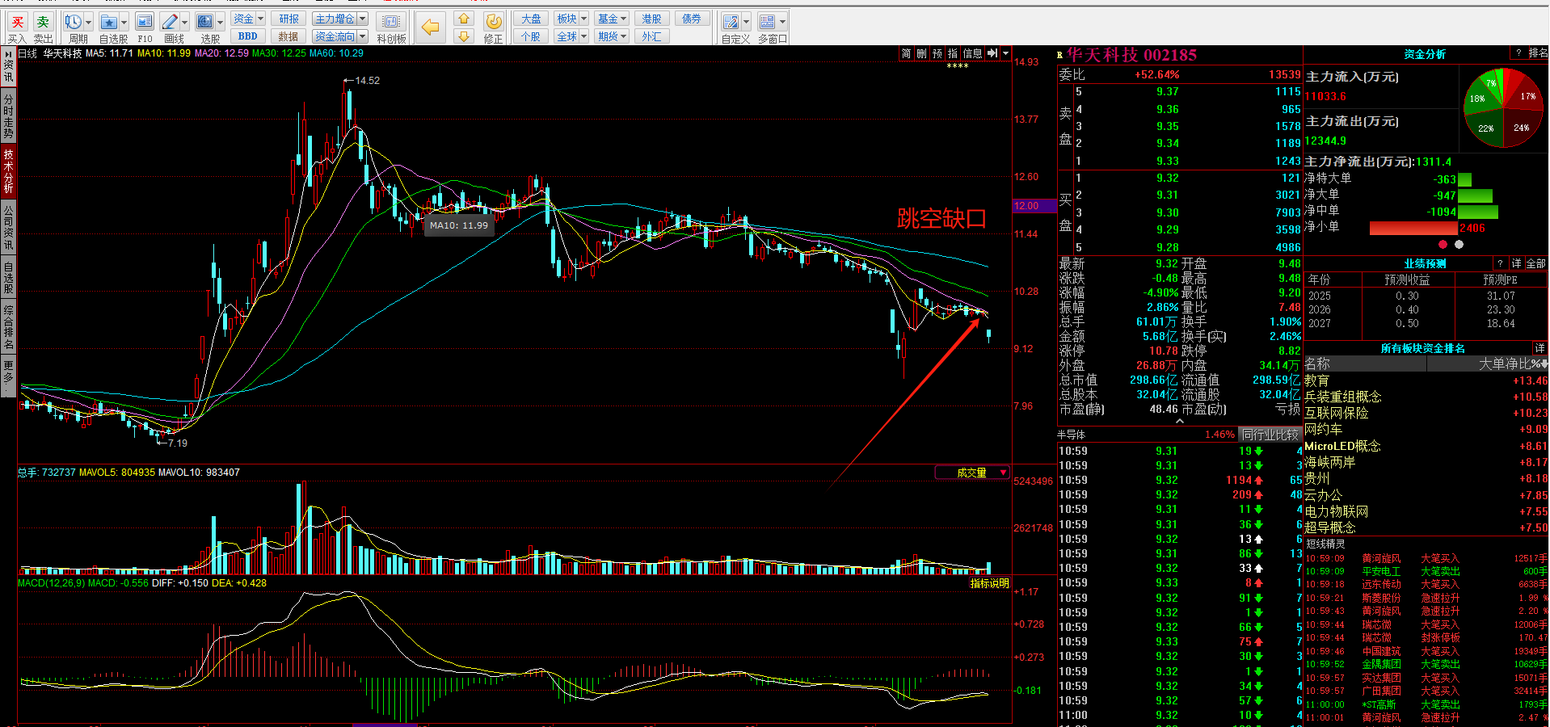Screen dimensions: 1550x727
Task: Click the BBD button
Action: tap(248, 36)
